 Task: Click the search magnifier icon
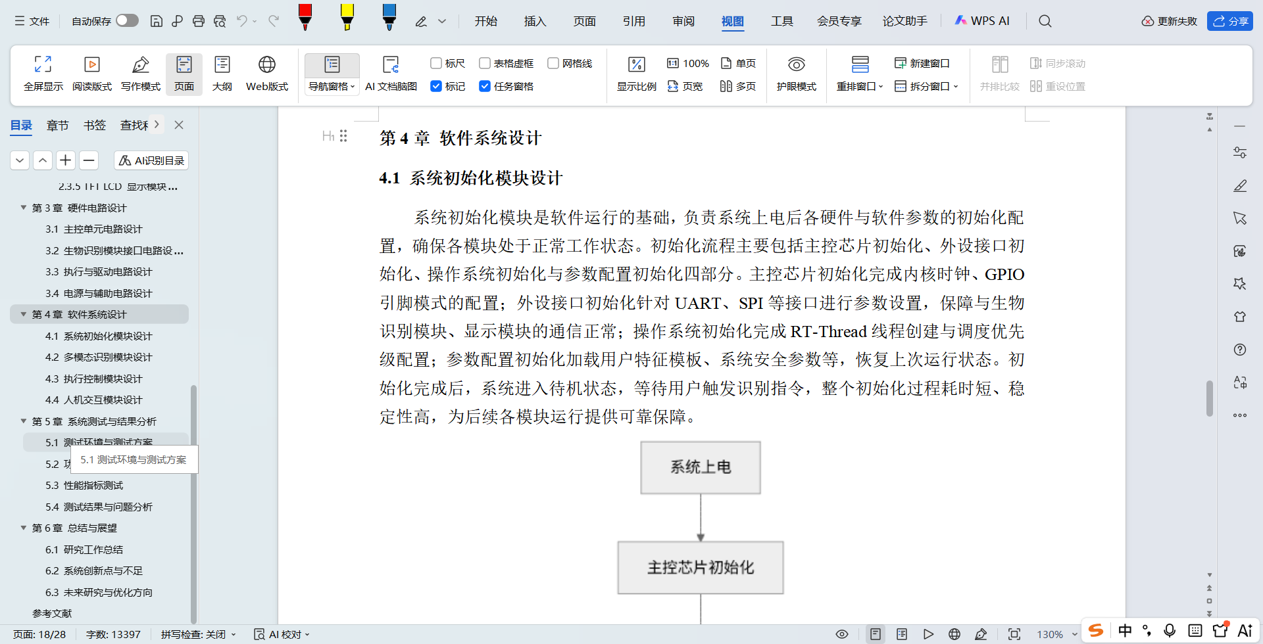pos(1045,21)
